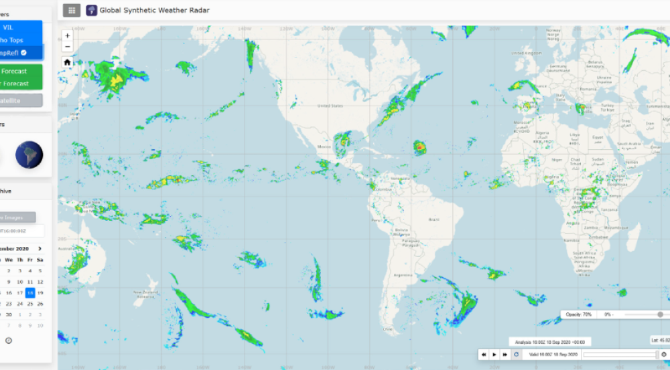This screenshot has width=670, height=370.
Task: Select the highlighted day 18 in calendar
Action: [x=30, y=293]
